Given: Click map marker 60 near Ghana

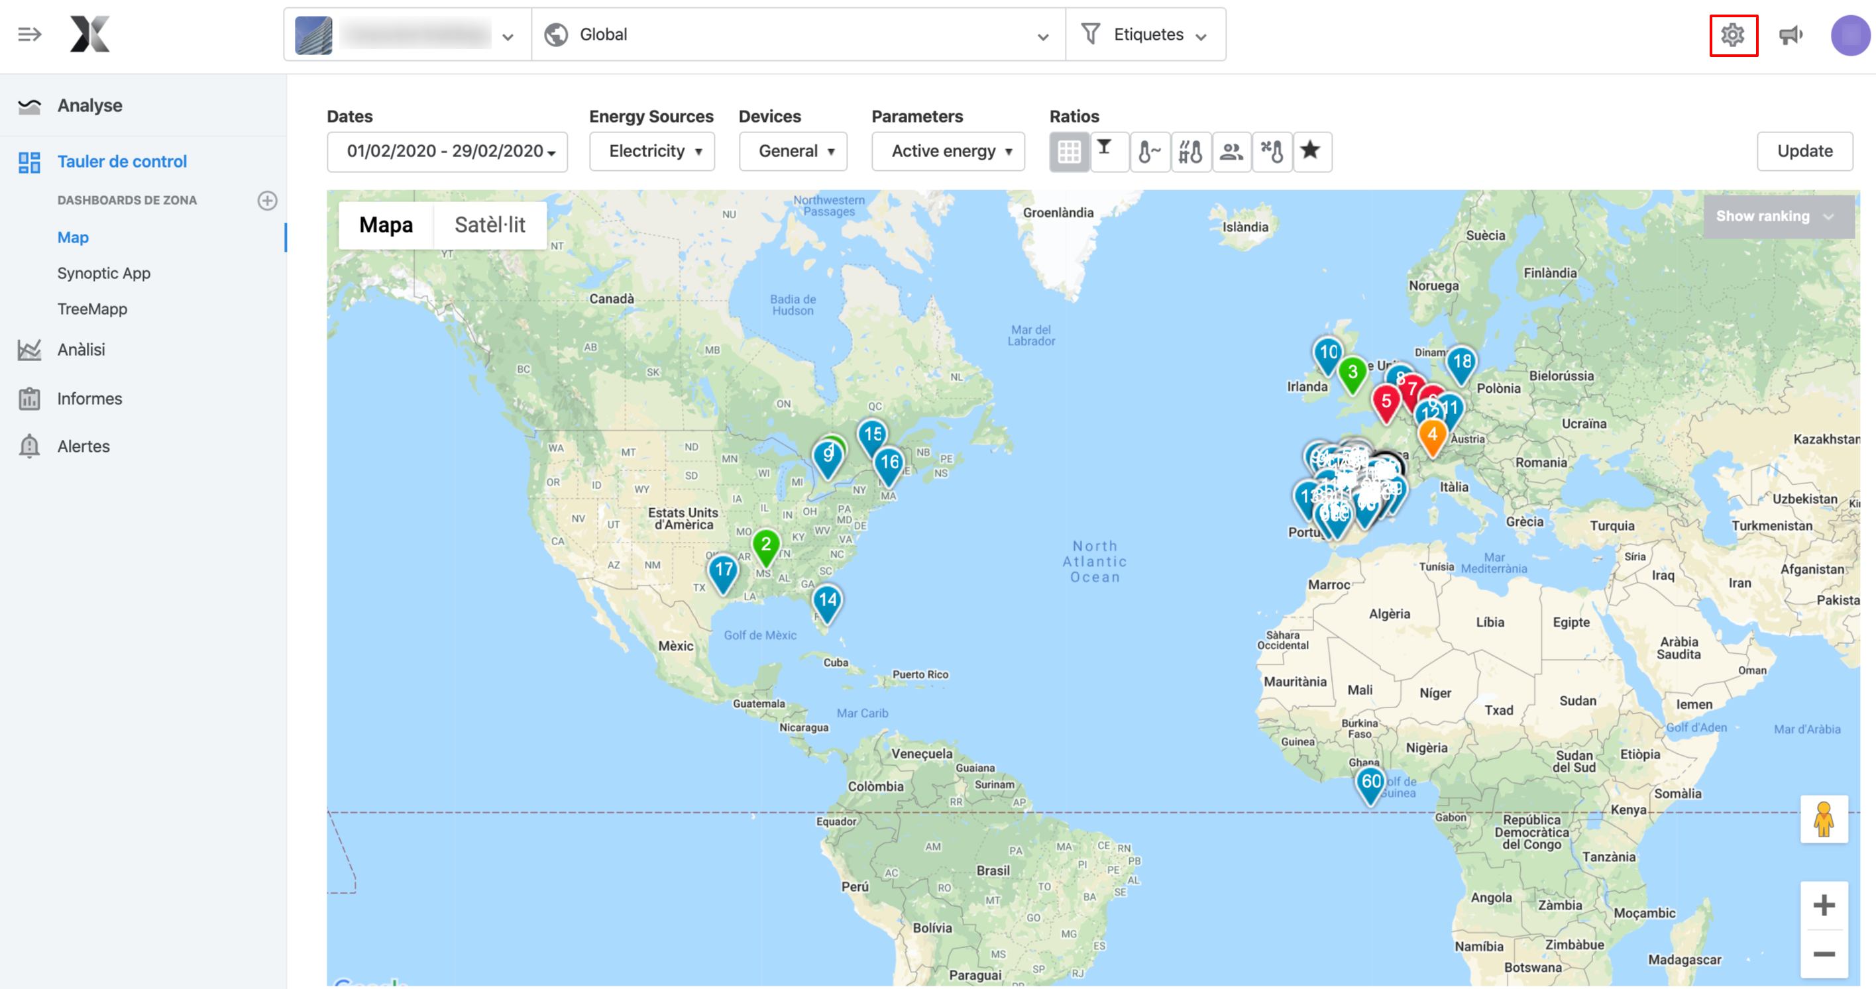Looking at the screenshot, I should 1370,784.
